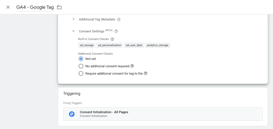
Task: Click the Consent Settings heading text
Action: point(91,31)
